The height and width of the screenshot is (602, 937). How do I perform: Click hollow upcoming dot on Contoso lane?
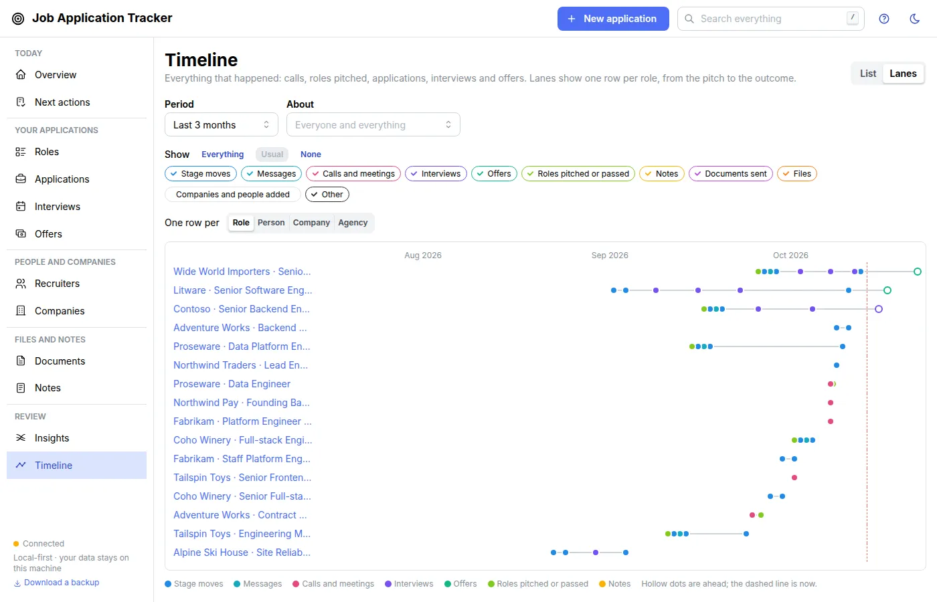pos(879,309)
